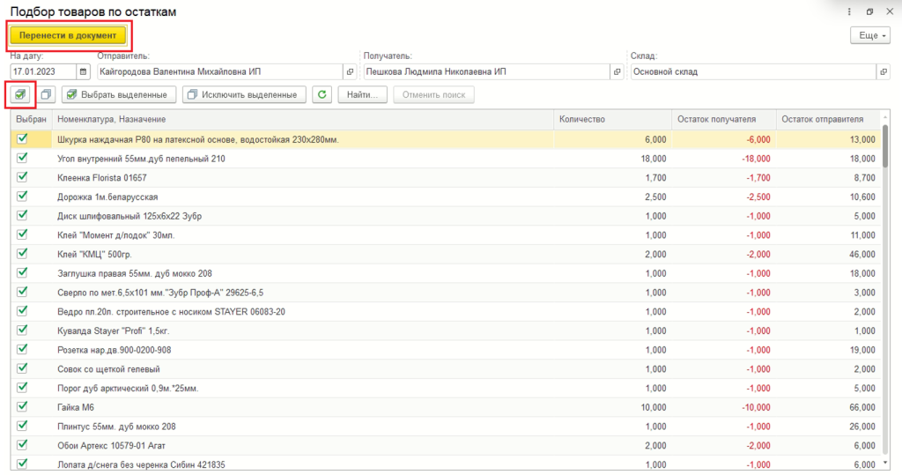902x475 pixels.
Task: Uncheck the 'Клей Момент д/лодок' row checkbox
Action: point(22,234)
